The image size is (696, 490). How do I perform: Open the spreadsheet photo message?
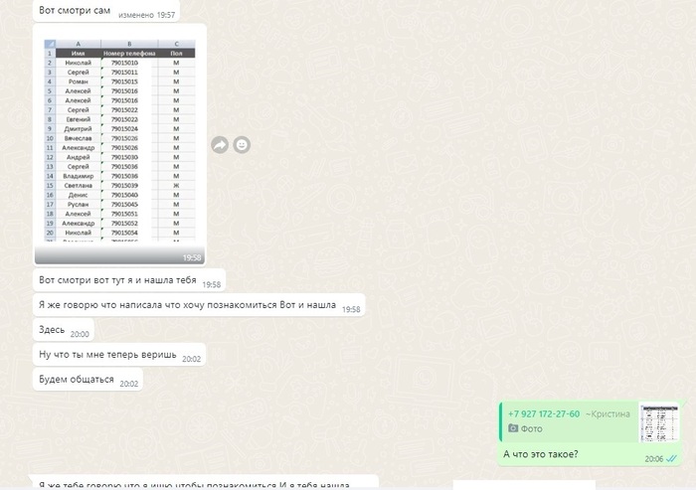point(120,145)
